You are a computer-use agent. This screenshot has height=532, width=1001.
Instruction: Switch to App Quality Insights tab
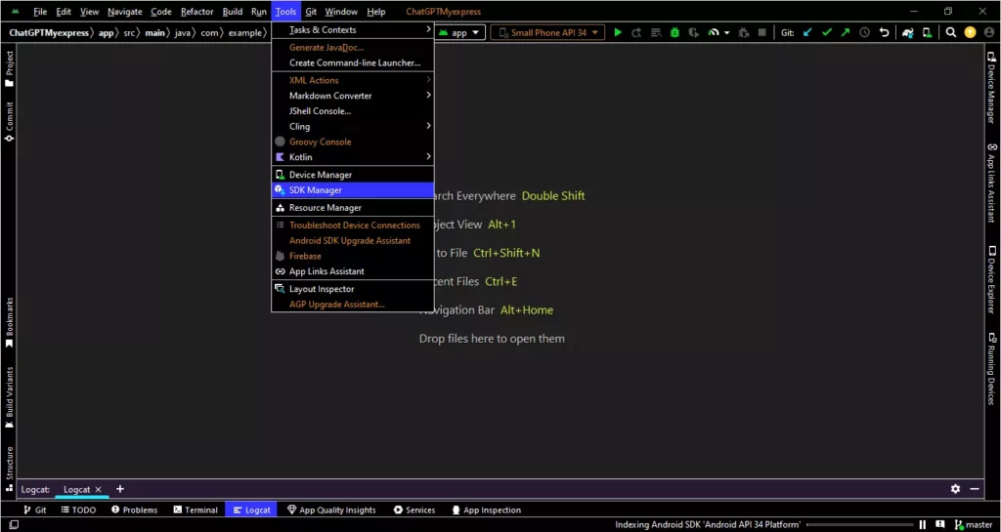(x=331, y=510)
